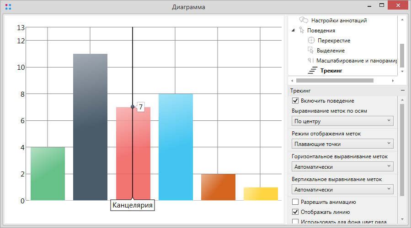This screenshot has height=228, width=411.
Task: Click the zoom and pan magnifier icon
Action: click(x=310, y=61)
